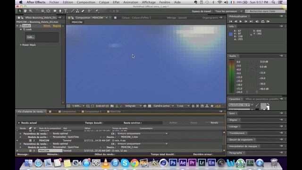
Task: Click Réinit. link for Looks effect
Action: point(47,26)
